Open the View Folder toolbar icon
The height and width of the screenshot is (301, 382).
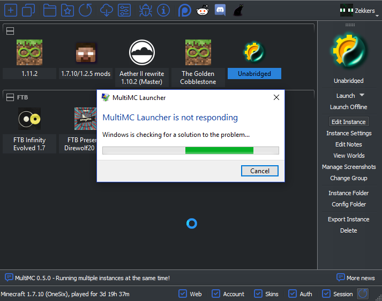click(x=50, y=11)
